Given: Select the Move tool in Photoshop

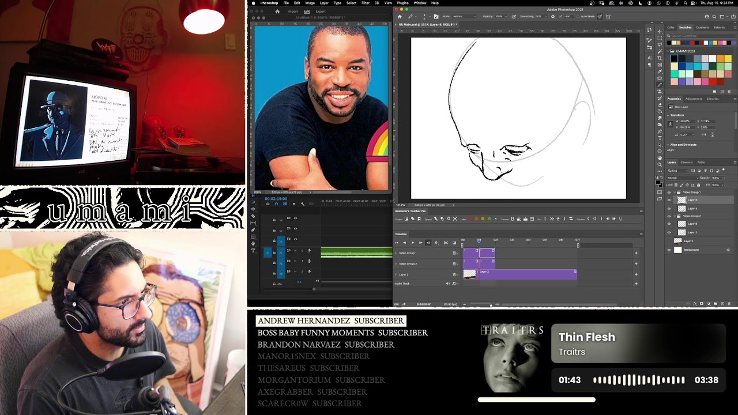Looking at the screenshot, I should 660,32.
